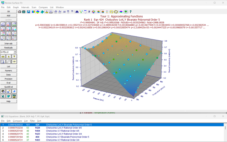Open the Graph menu
This screenshot has width=227, height=142.
pyautogui.click(x=16, y=7)
